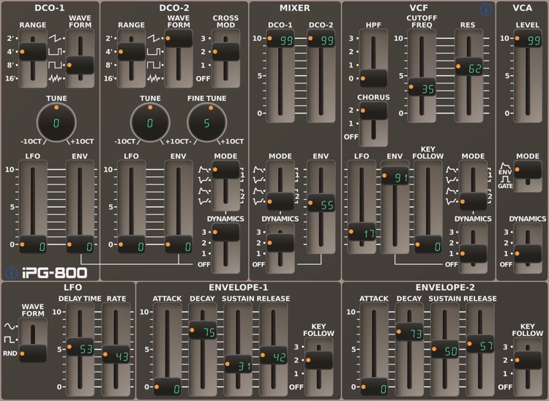Choose VCA GATE mode symbol
The height and width of the screenshot is (401, 549).
click(505, 179)
